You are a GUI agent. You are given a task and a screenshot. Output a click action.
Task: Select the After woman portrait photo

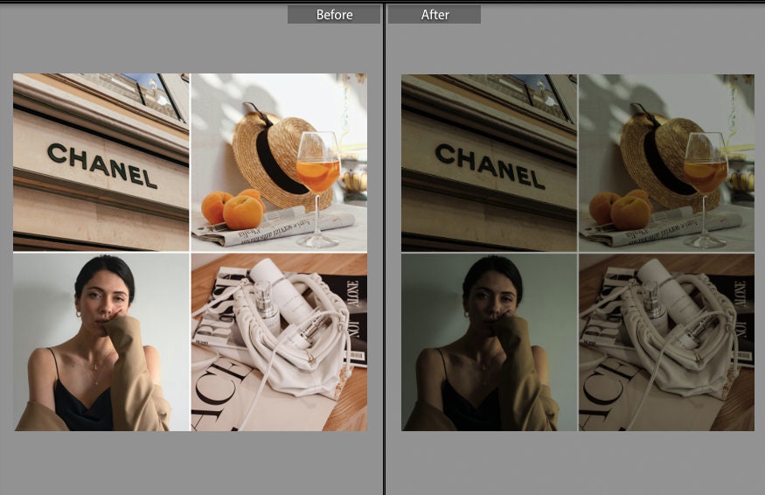point(489,342)
